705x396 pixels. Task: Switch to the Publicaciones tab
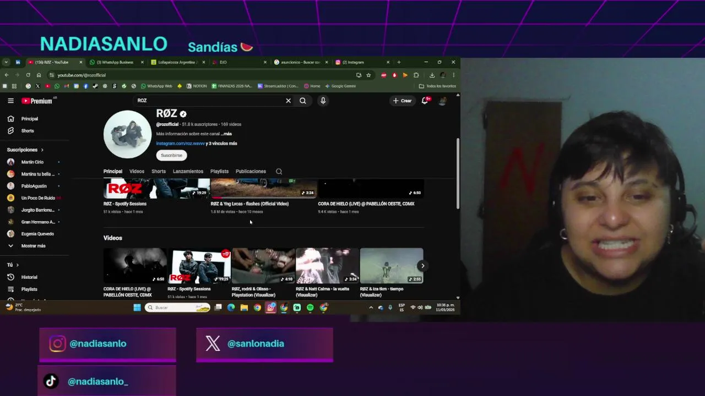click(251, 172)
